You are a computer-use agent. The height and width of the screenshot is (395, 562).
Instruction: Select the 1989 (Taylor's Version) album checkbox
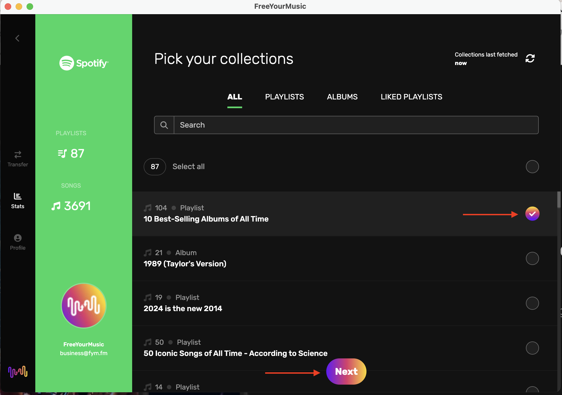pyautogui.click(x=532, y=258)
